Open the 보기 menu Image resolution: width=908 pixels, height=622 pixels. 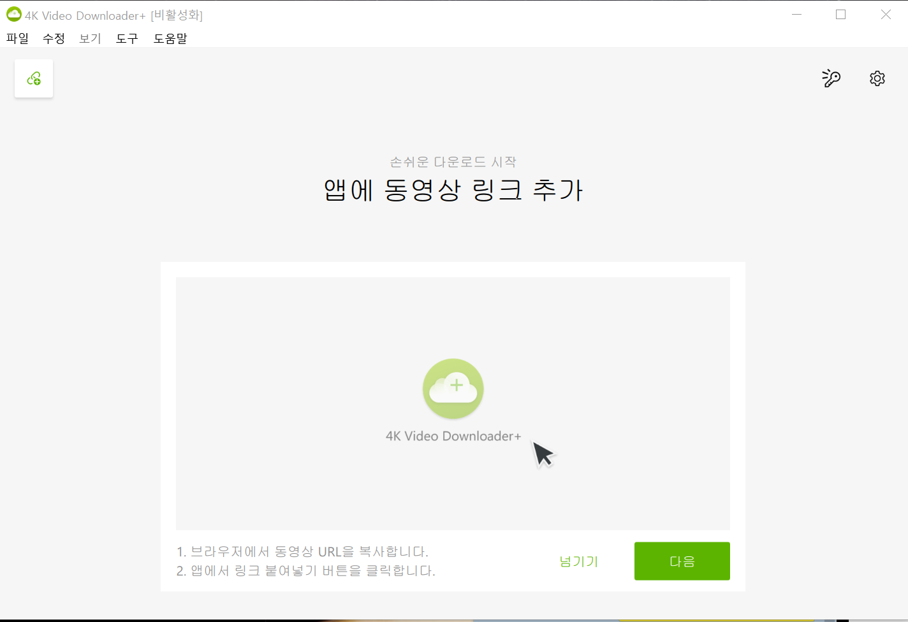pyautogui.click(x=91, y=38)
